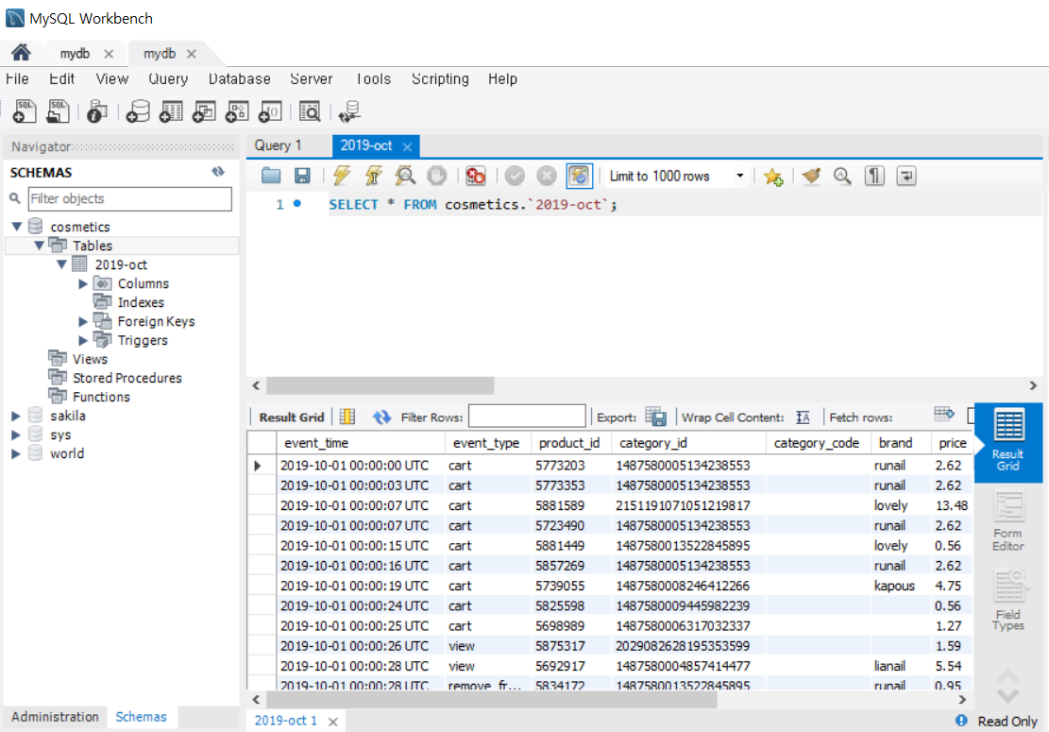1049x732 pixels.
Task: Open a script file in the editor
Action: coord(271,176)
